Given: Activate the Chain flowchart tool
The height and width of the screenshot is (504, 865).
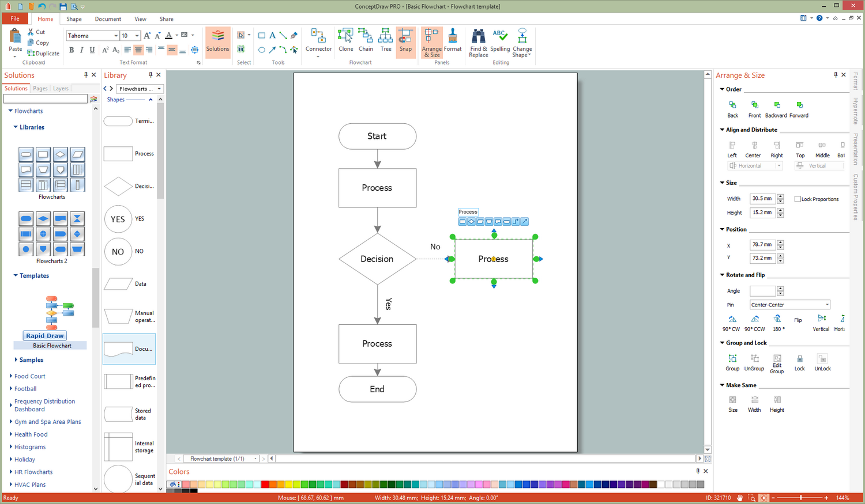Looking at the screenshot, I should 366,40.
